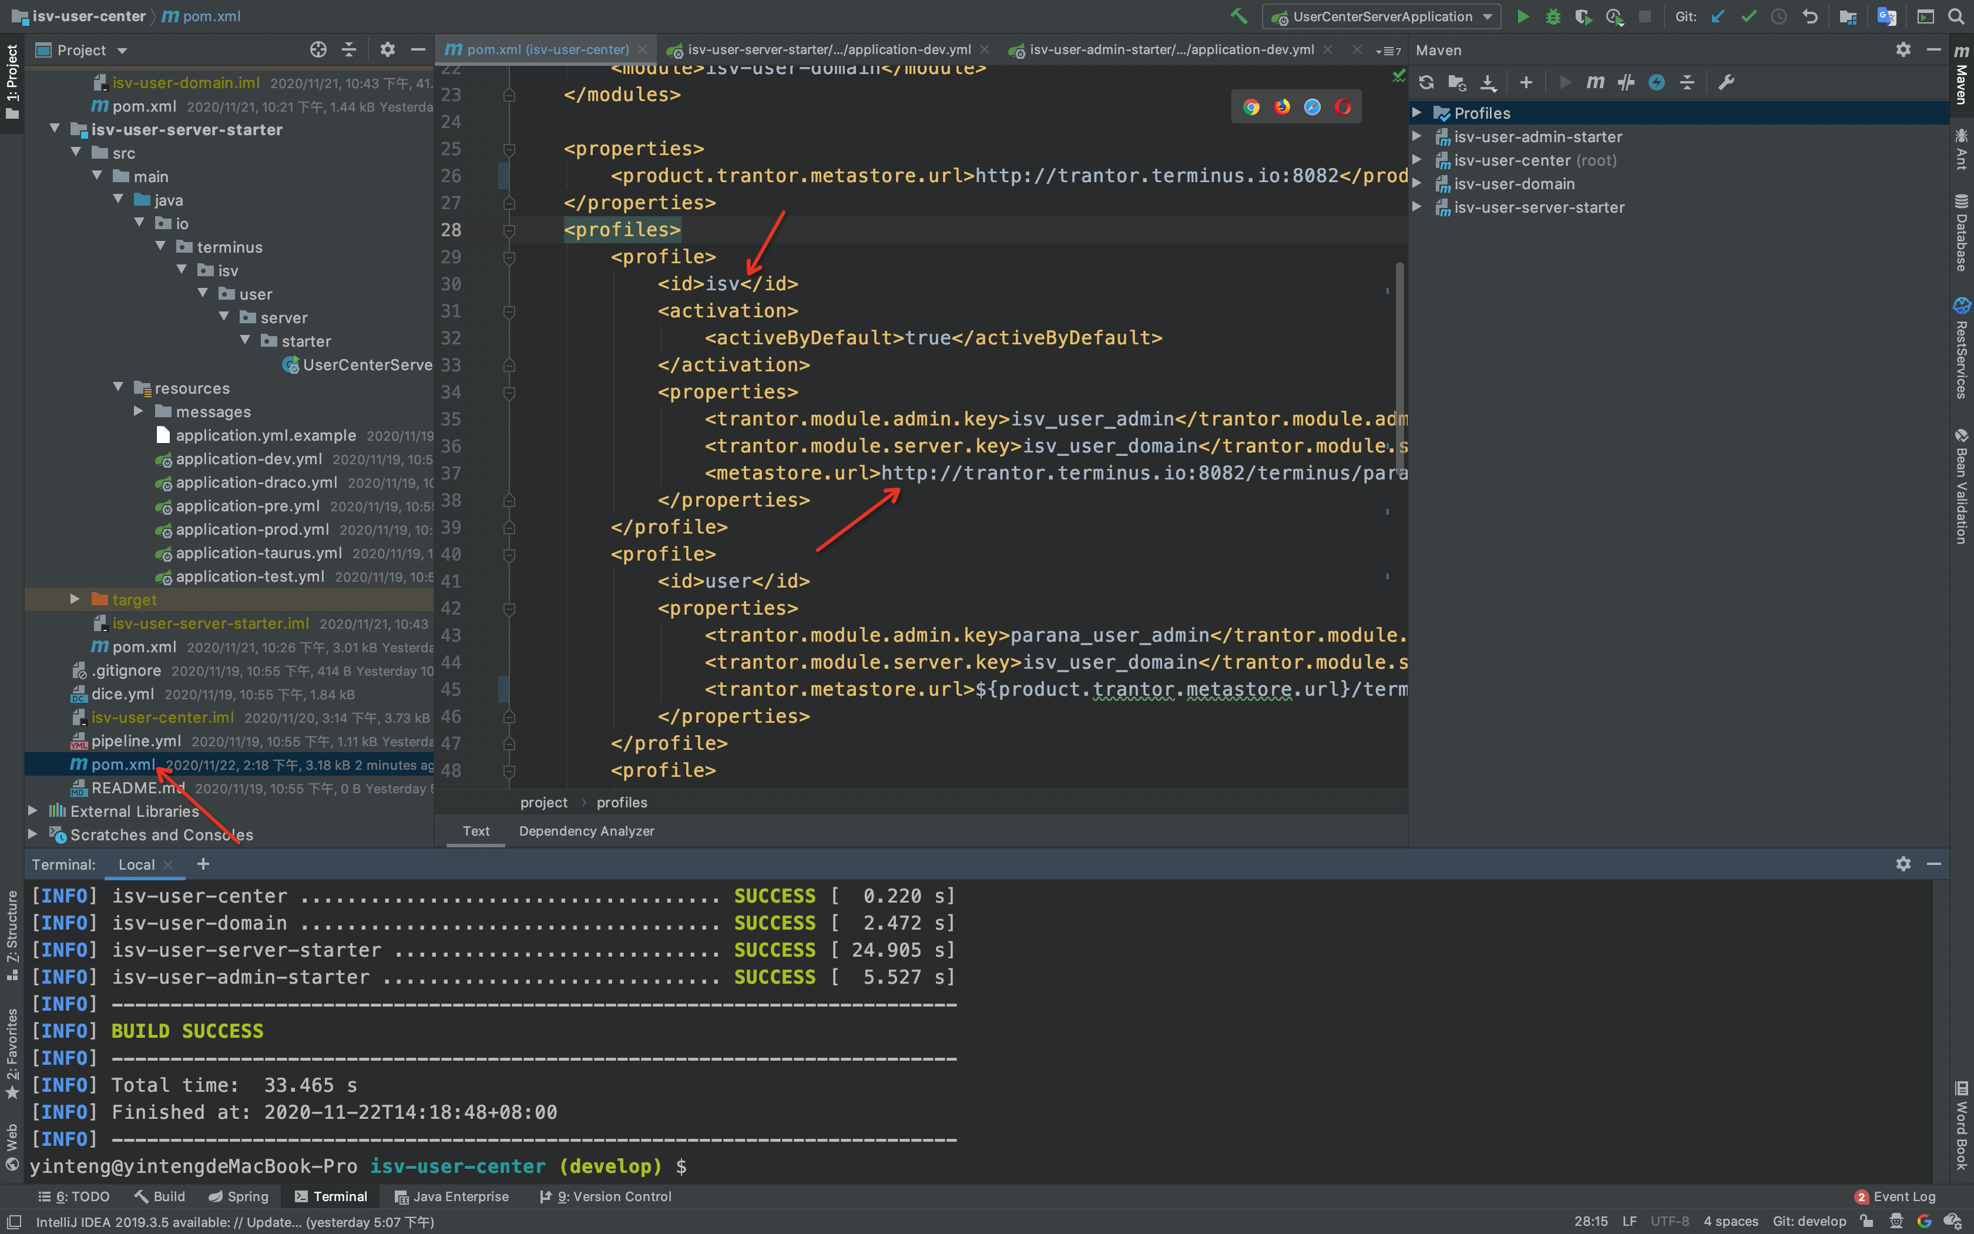
Task: Open Maven Settings wrench icon
Action: point(1726,82)
